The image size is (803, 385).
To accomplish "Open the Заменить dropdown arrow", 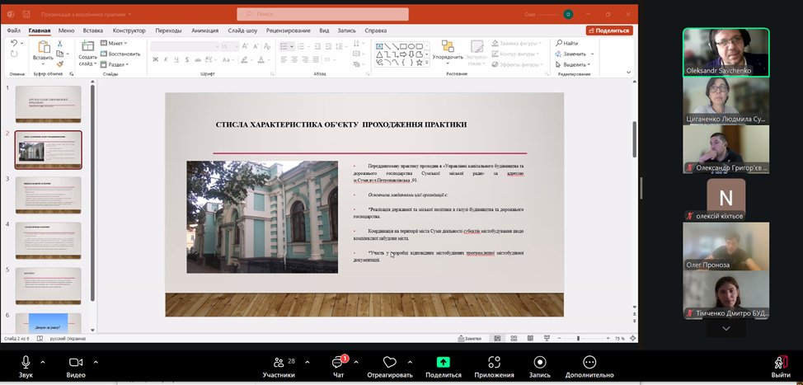I will pyautogui.click(x=593, y=54).
